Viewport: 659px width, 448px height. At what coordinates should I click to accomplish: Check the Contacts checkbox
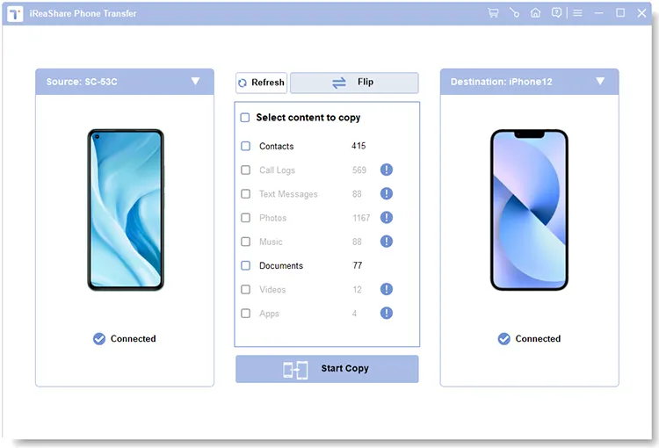pos(246,146)
